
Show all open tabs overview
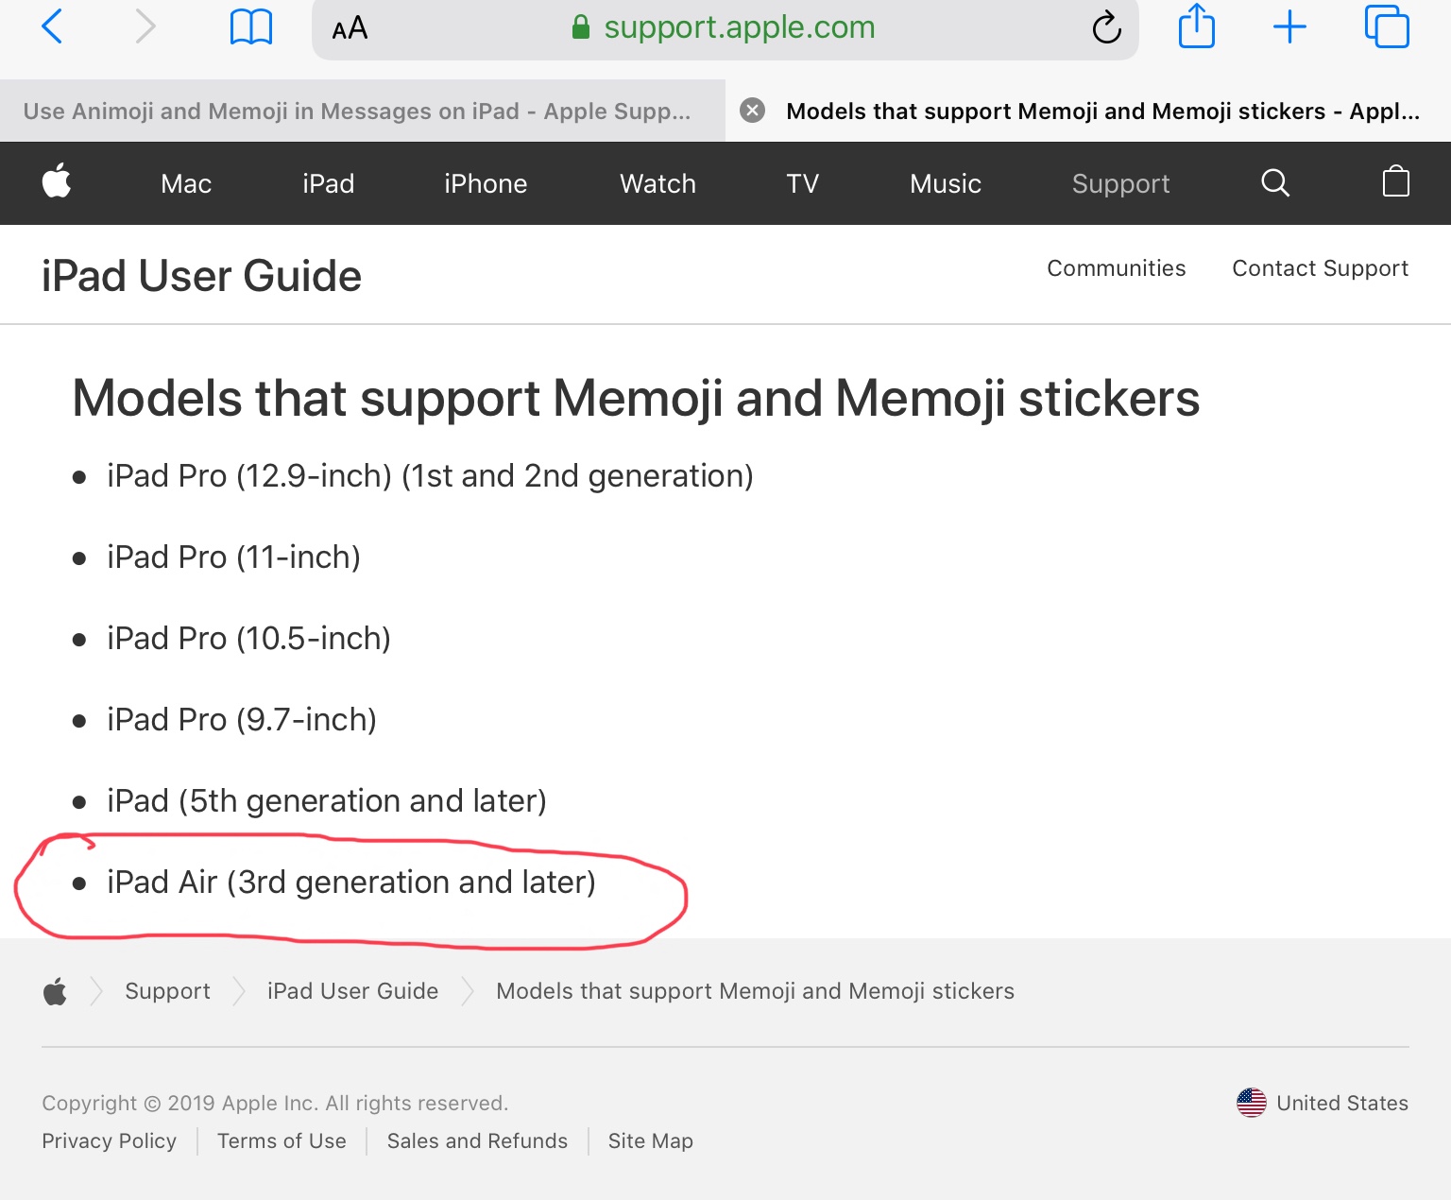pos(1386,26)
